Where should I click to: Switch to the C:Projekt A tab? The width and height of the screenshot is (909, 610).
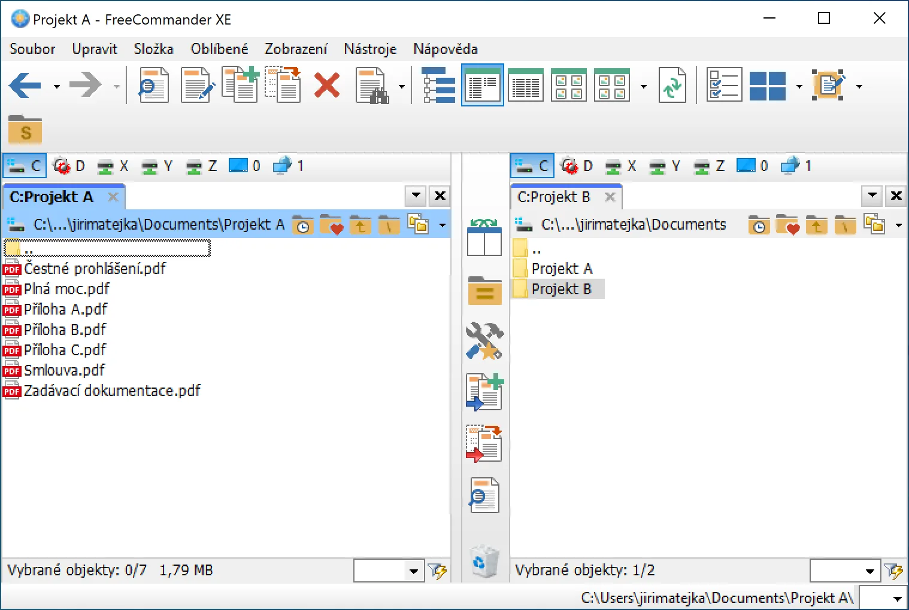[x=51, y=197]
